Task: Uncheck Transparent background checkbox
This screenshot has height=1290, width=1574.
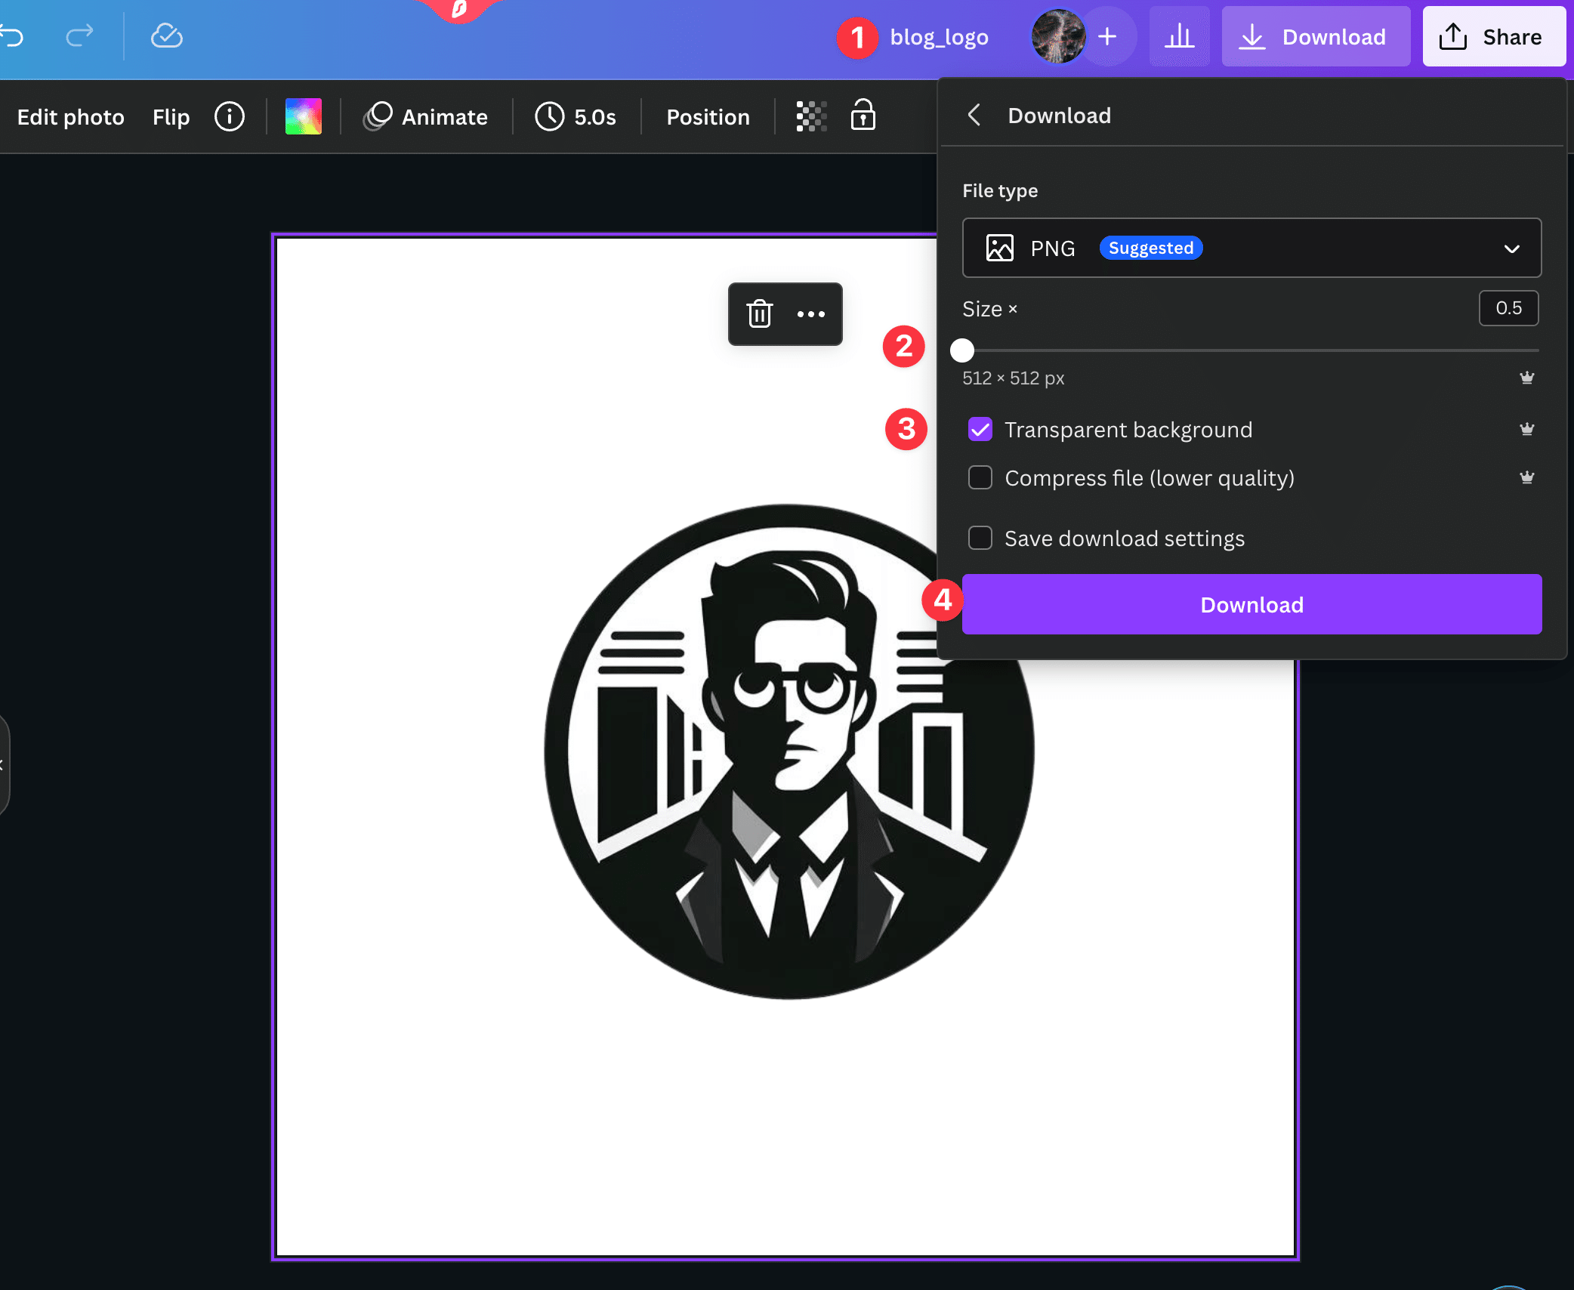Action: (x=980, y=430)
